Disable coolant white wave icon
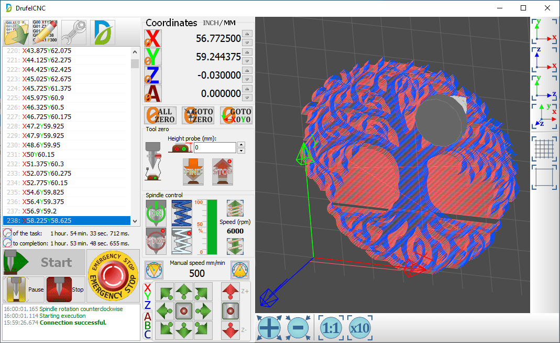 coord(182,241)
